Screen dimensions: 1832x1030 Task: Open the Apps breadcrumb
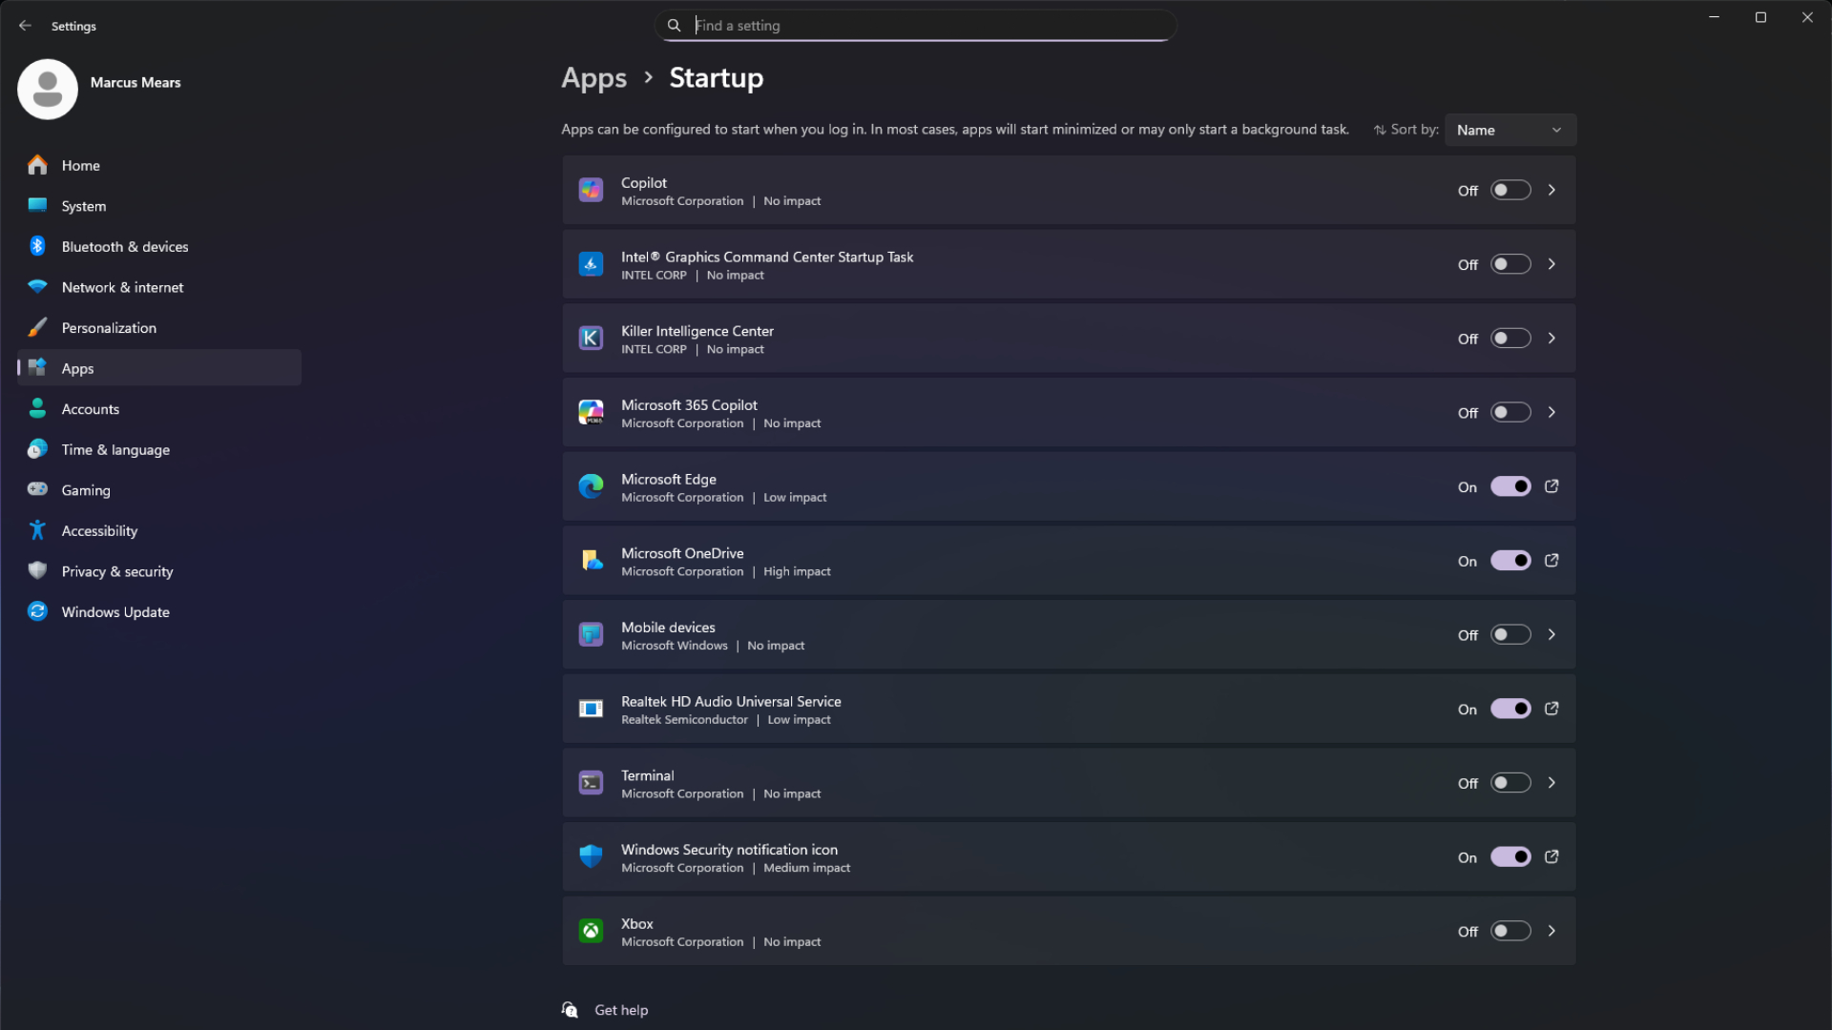[x=593, y=77]
